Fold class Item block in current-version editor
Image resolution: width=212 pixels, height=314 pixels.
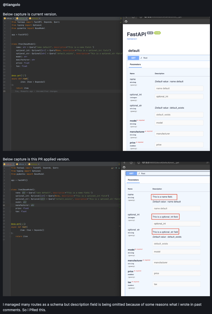click(11, 44)
